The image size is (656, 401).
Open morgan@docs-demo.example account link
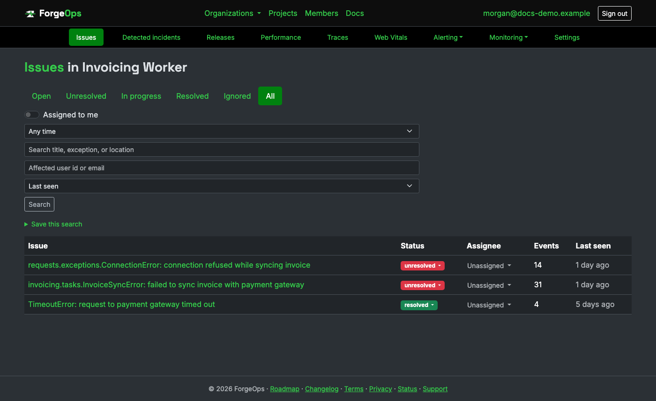[537, 13]
